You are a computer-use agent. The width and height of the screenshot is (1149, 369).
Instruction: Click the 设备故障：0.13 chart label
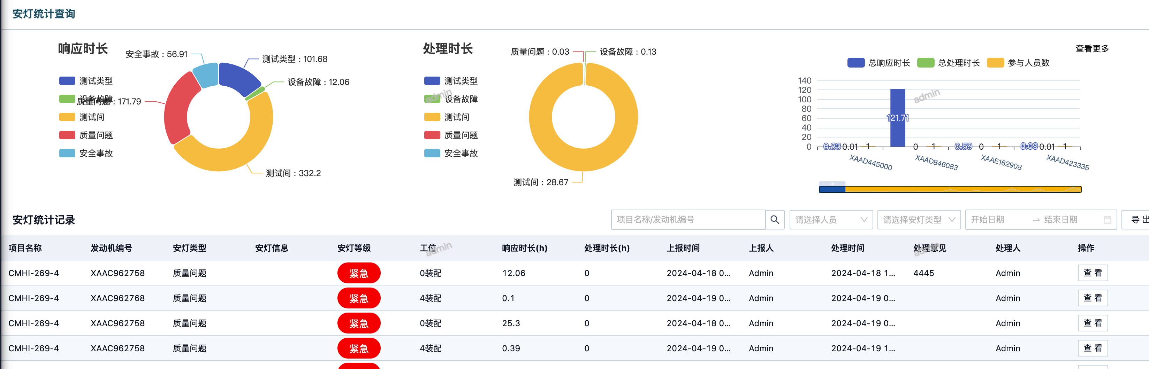click(628, 52)
